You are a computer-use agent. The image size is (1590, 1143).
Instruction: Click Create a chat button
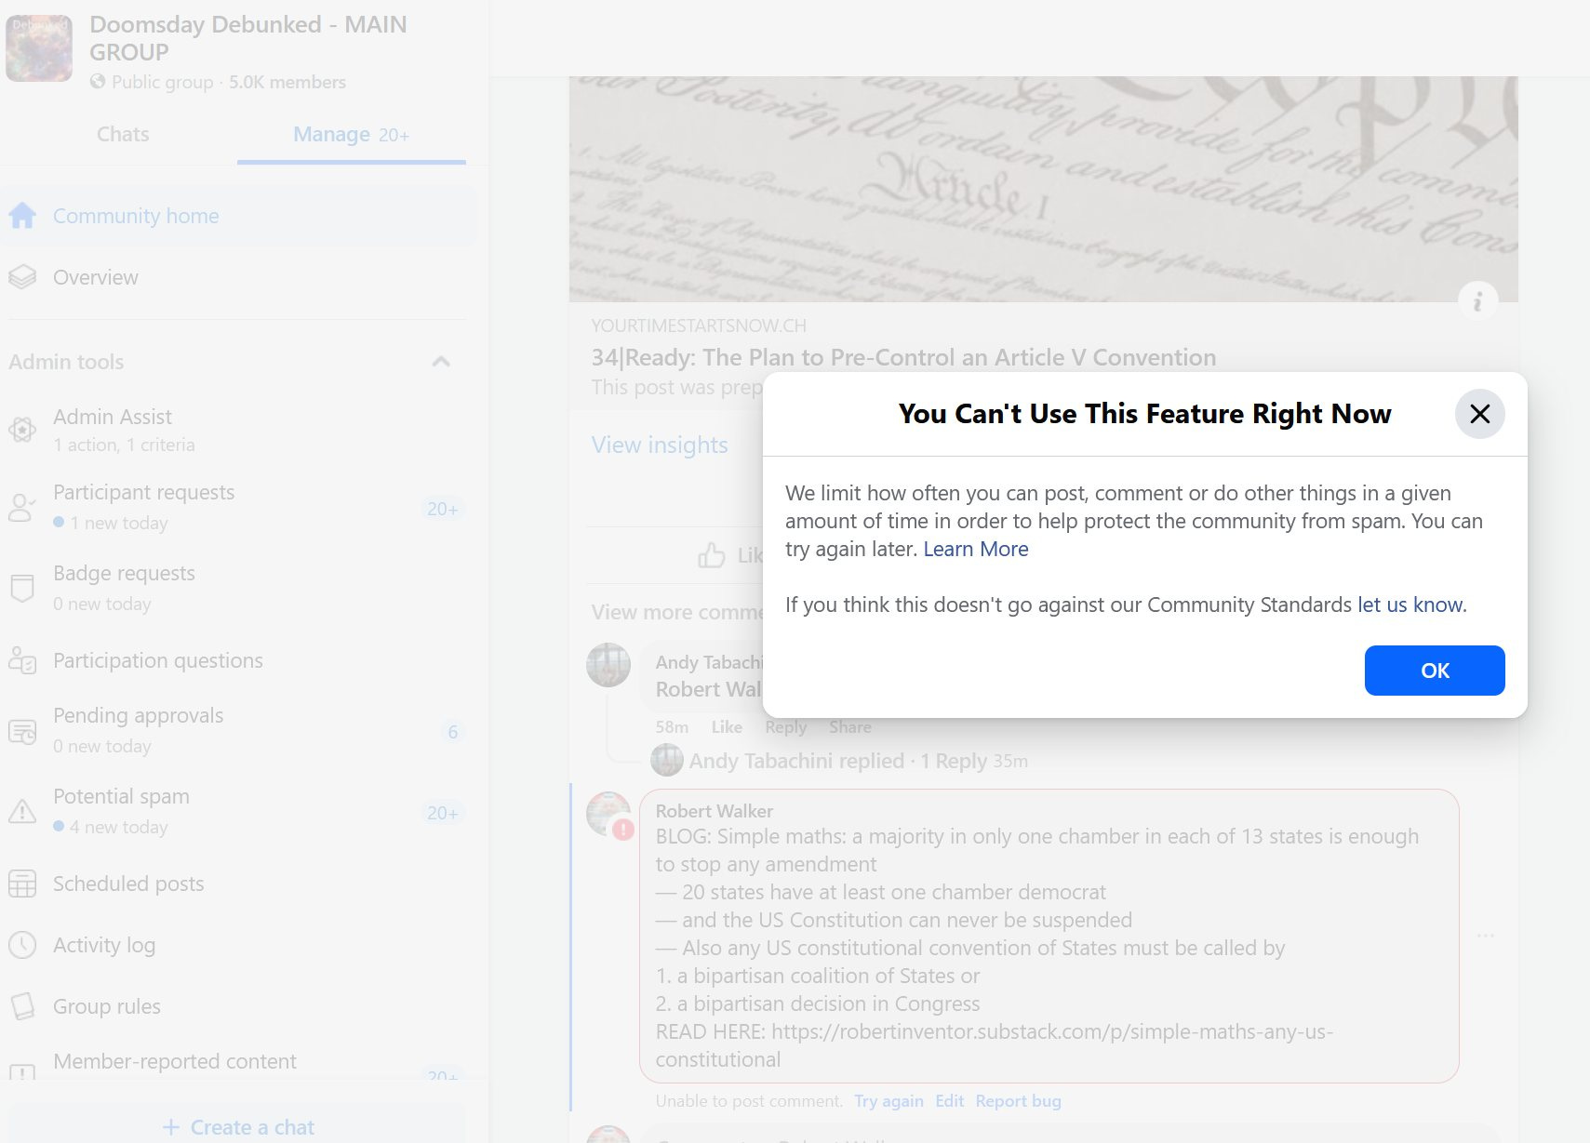[x=238, y=1127]
